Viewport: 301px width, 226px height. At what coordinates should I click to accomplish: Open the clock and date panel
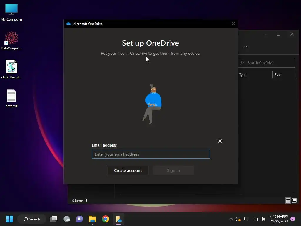point(279,219)
